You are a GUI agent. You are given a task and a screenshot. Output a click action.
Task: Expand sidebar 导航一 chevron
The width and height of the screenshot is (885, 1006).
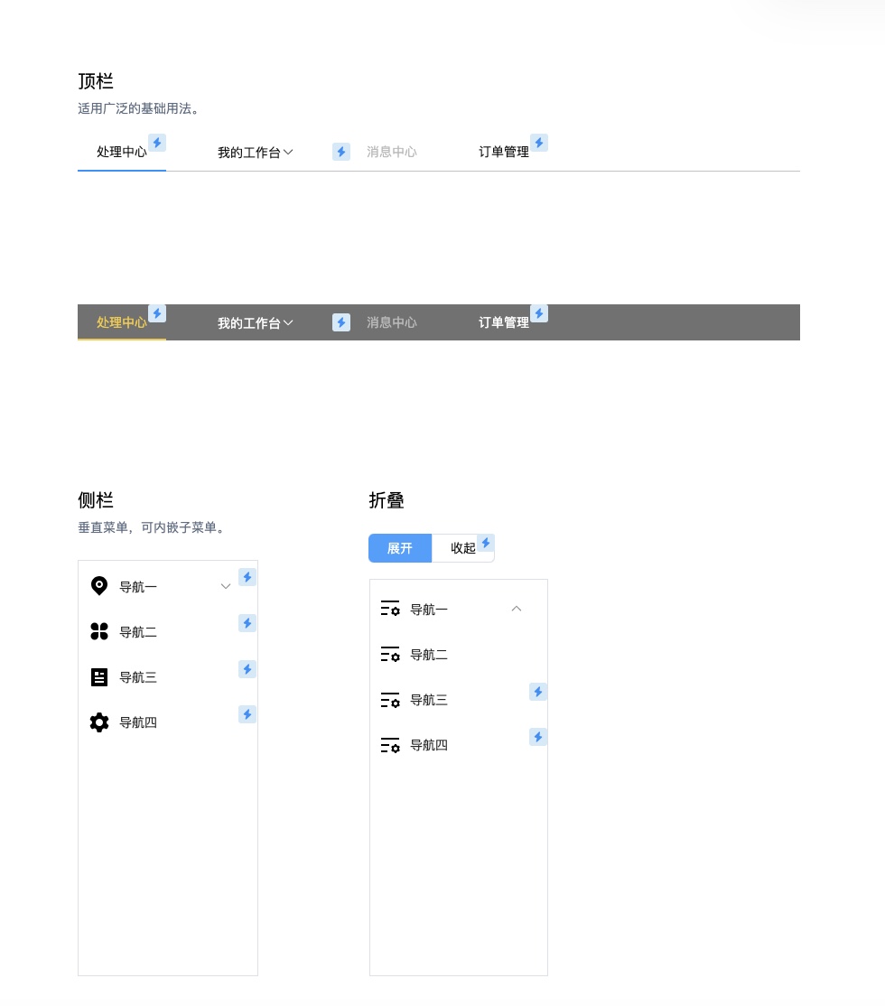pos(225,586)
